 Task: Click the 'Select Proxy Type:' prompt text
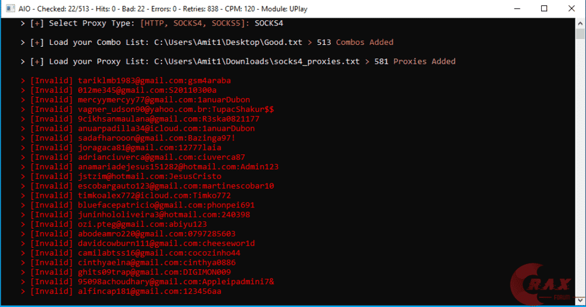pos(92,23)
